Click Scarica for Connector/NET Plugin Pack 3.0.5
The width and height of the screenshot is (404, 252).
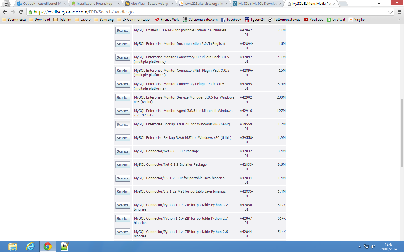(123, 71)
